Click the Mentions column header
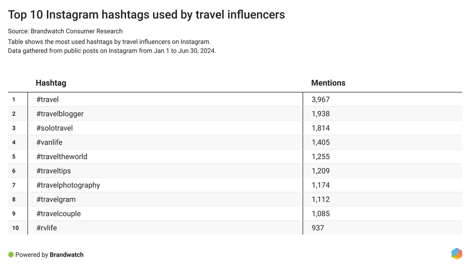The width and height of the screenshot is (470, 269). pos(328,83)
